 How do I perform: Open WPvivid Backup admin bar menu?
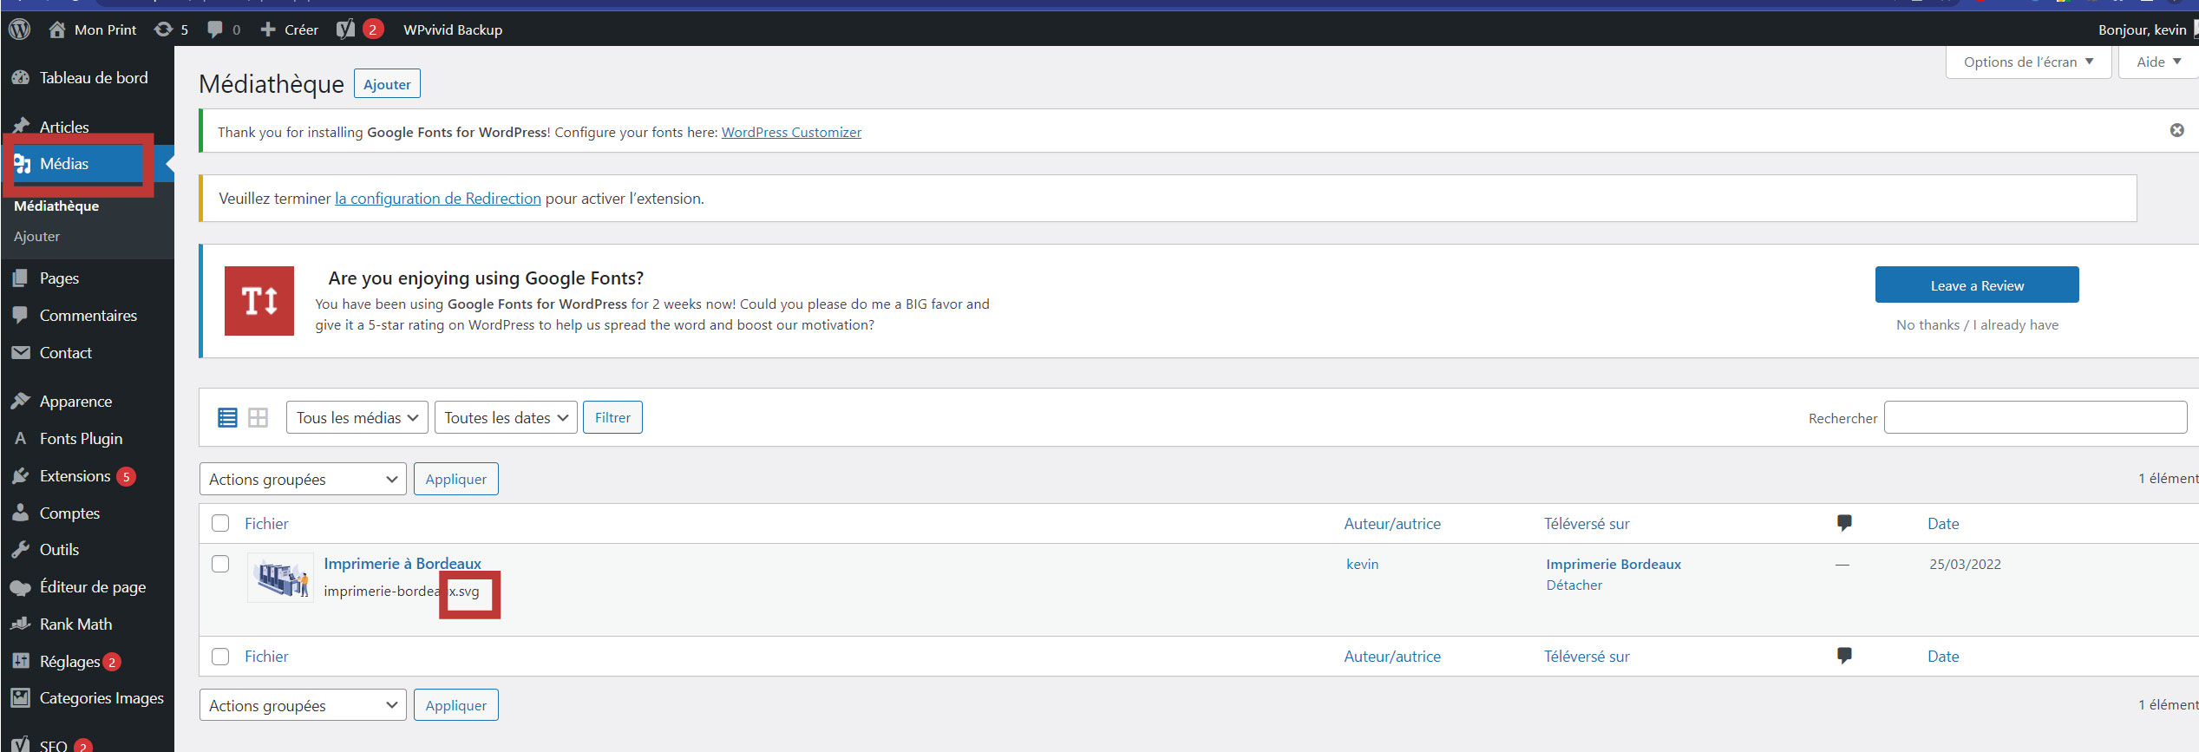point(453,29)
